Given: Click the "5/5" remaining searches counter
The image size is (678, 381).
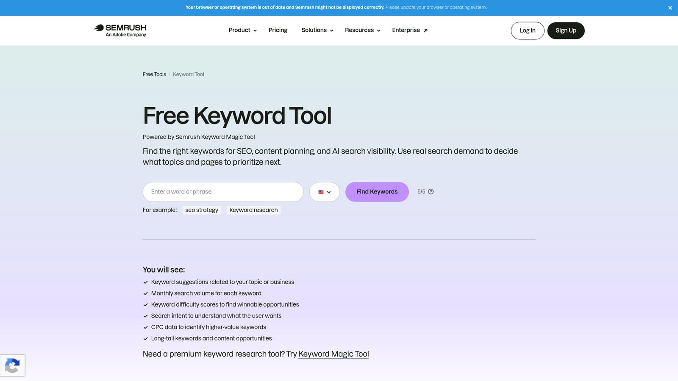Looking at the screenshot, I should point(421,192).
